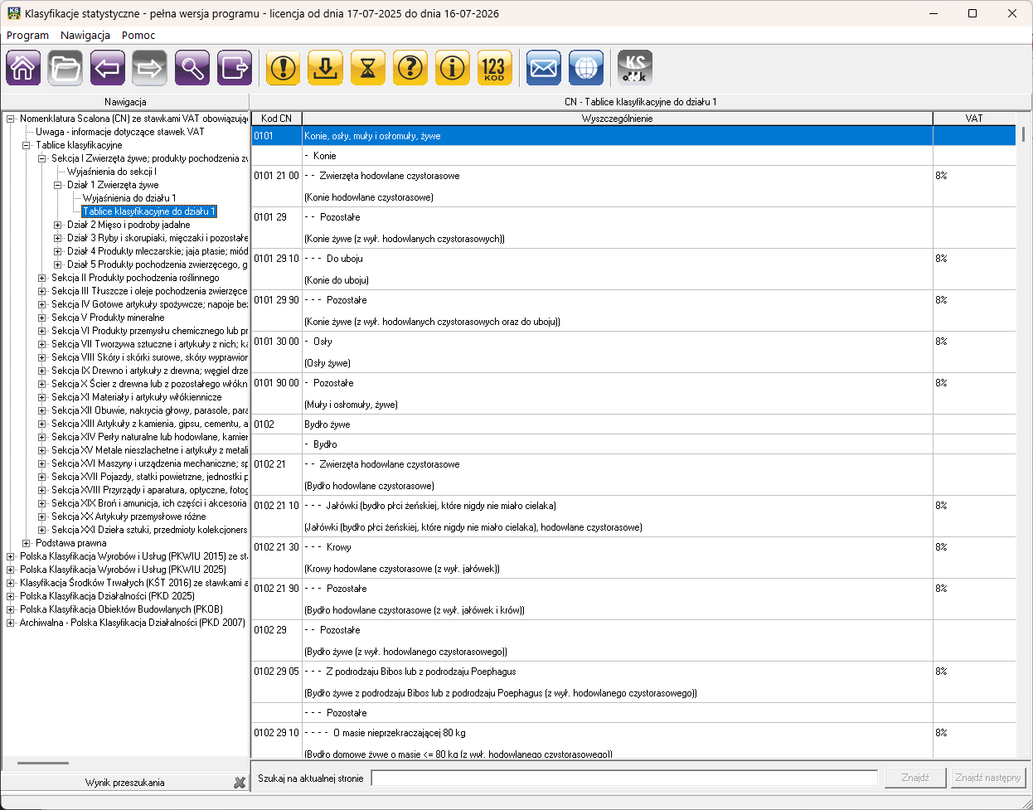Viewport: 1033px width, 810px height.
Task: Collapse the Tablice klasyfikacyjne tree node
Action: [27, 145]
